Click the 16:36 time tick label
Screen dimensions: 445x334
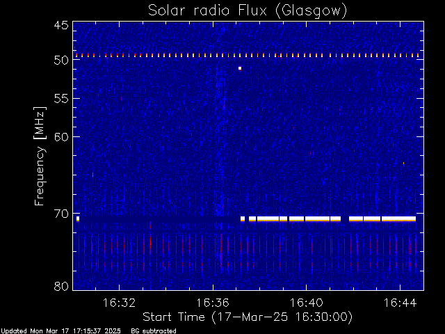point(213,303)
